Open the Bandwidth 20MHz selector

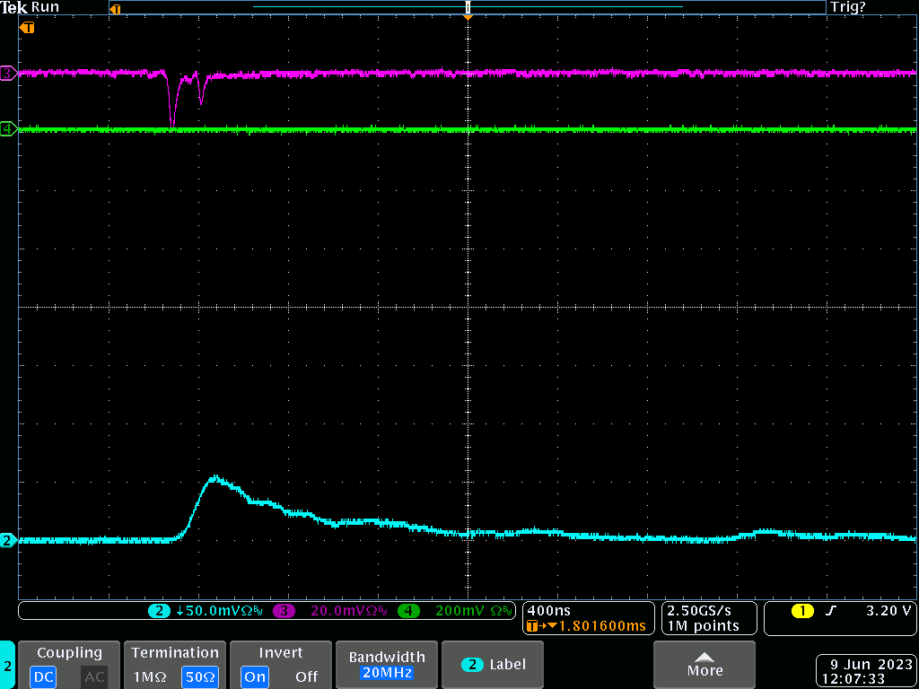tap(385, 665)
